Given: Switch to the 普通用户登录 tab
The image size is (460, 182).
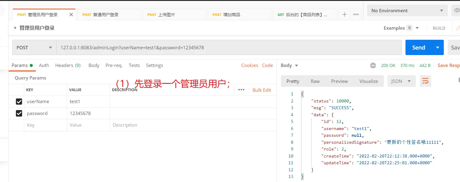Looking at the screenshot, I should (109, 15).
